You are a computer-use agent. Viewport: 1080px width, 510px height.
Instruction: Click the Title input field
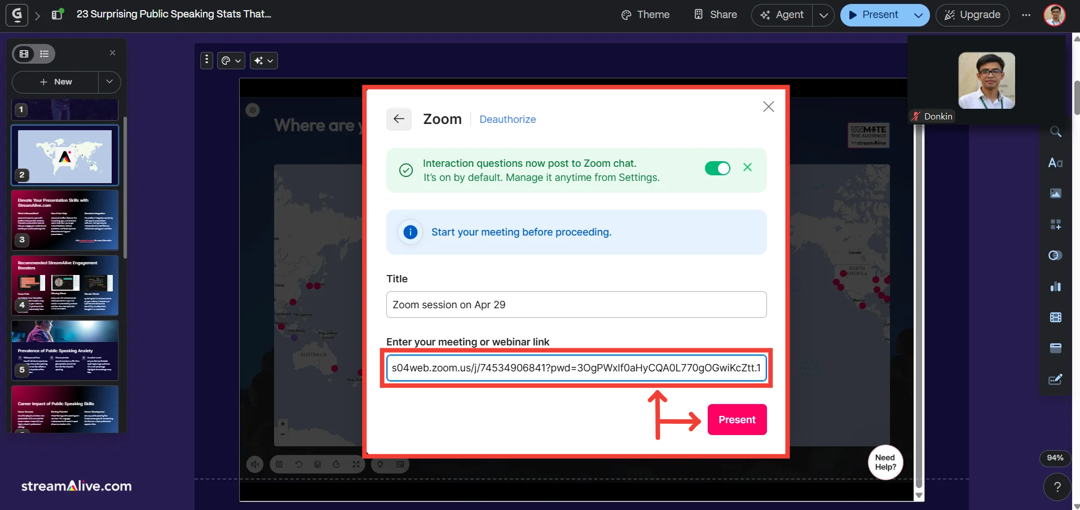pyautogui.click(x=576, y=305)
